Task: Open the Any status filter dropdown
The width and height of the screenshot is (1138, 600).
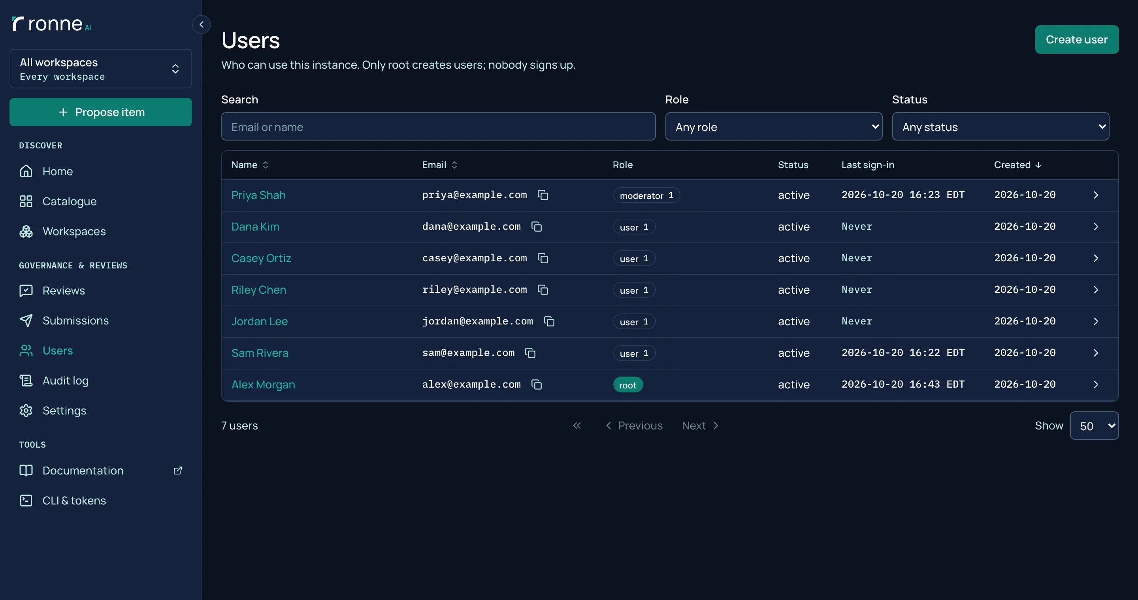Action: coord(1000,127)
